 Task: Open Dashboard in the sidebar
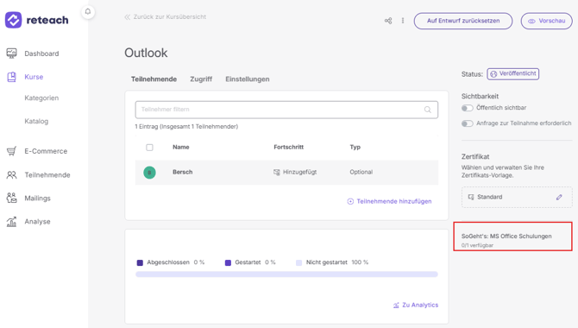point(41,54)
